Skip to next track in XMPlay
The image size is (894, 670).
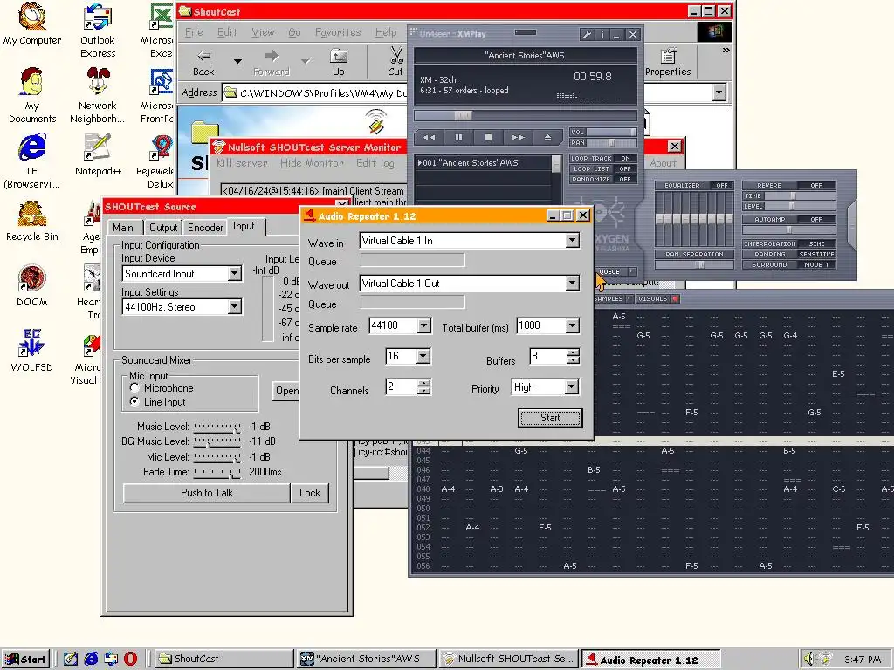(x=518, y=137)
